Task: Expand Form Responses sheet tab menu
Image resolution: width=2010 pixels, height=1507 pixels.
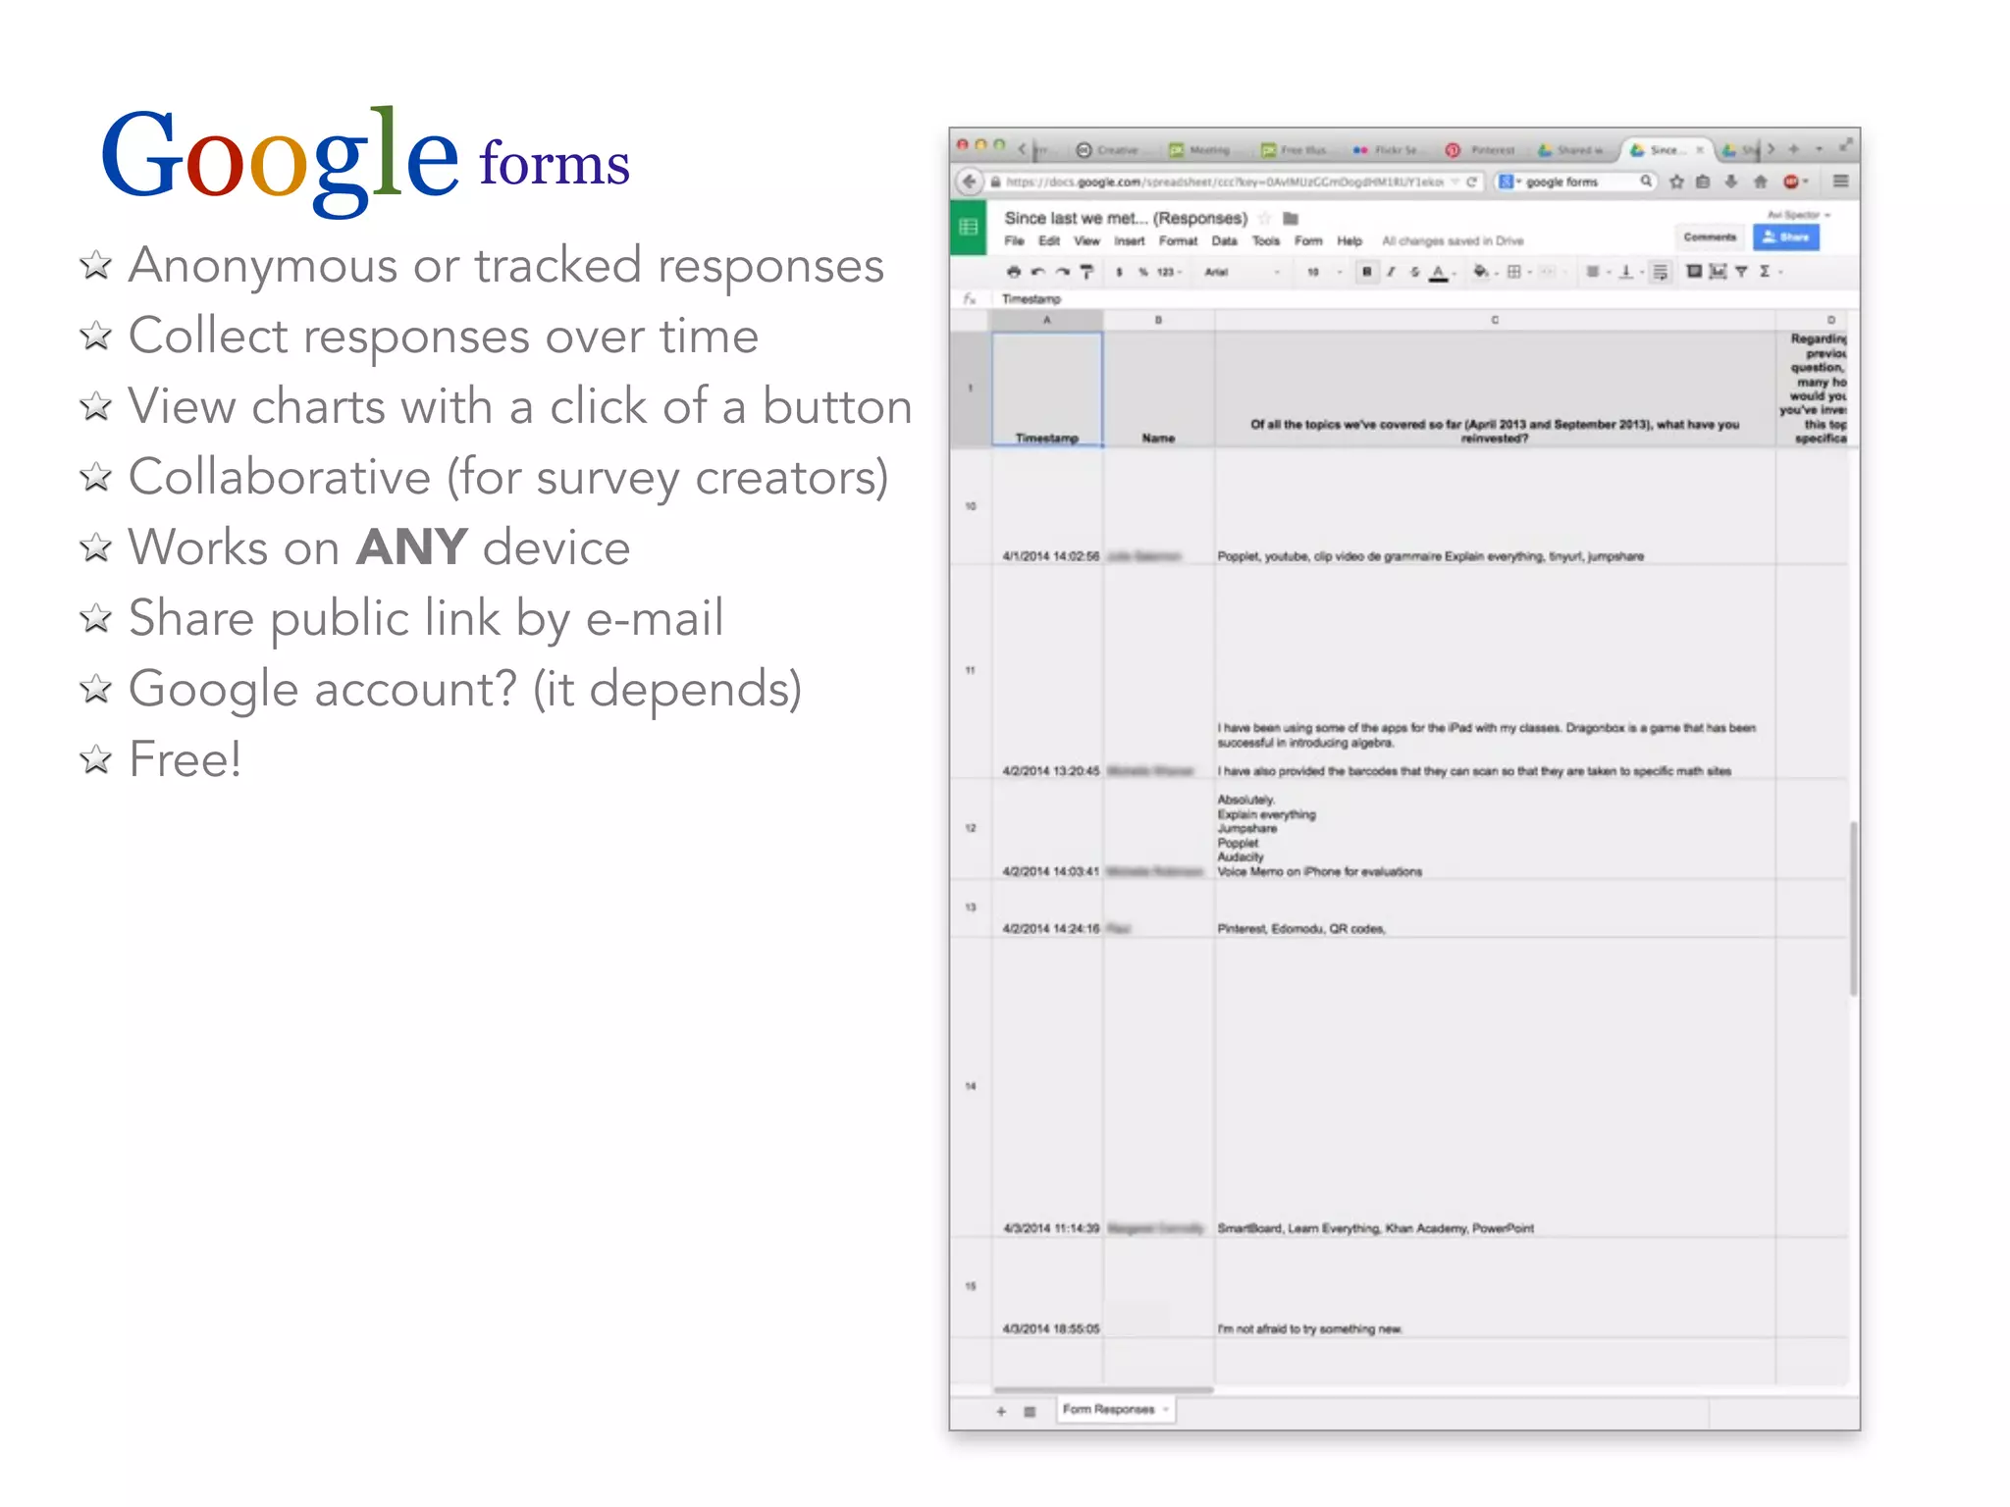Action: 1165,1410
